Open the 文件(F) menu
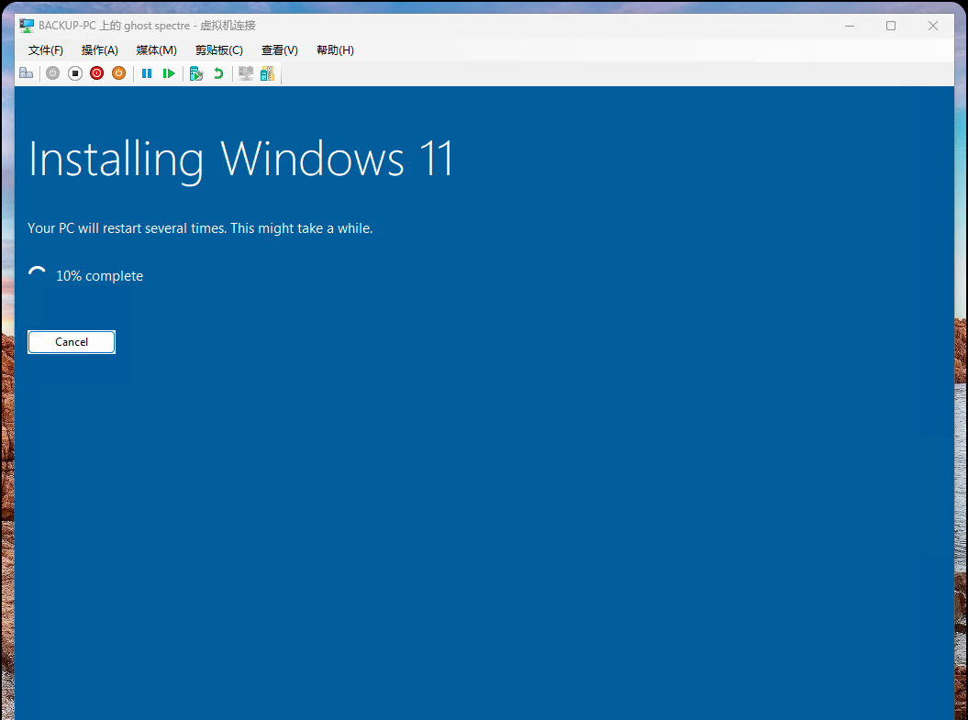This screenshot has width=968, height=720. point(46,50)
